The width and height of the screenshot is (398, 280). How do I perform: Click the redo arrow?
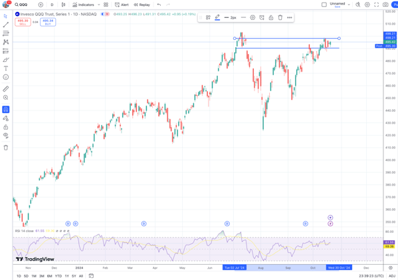click(168, 5)
